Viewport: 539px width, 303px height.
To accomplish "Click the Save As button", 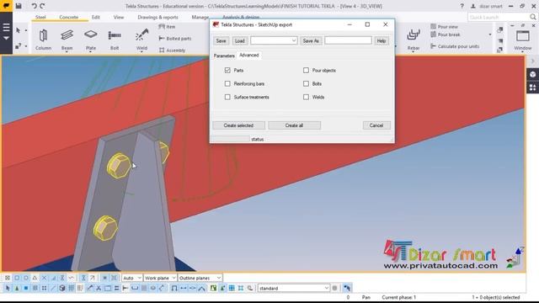I will 311,40.
